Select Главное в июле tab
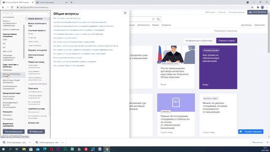 click(227, 41)
